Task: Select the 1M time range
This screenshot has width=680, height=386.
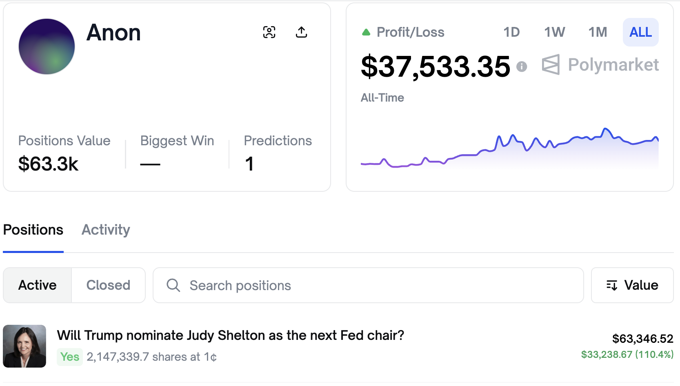Action: point(598,32)
